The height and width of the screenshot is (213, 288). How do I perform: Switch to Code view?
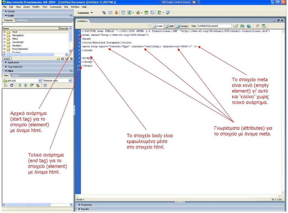click(x=158, y=26)
